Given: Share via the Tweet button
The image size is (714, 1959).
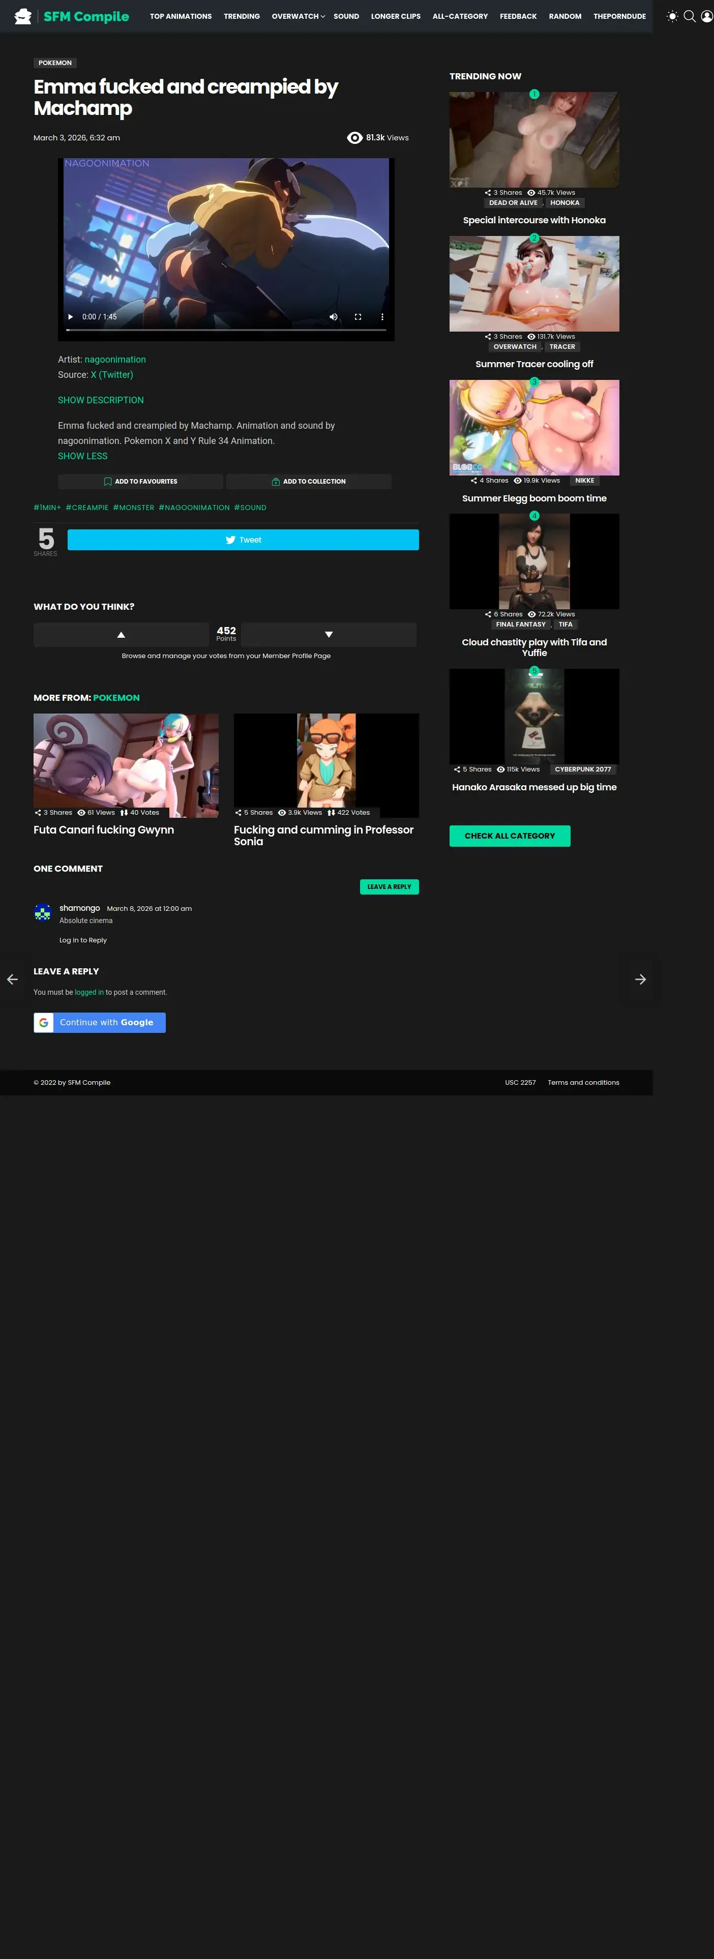Looking at the screenshot, I should point(243,540).
